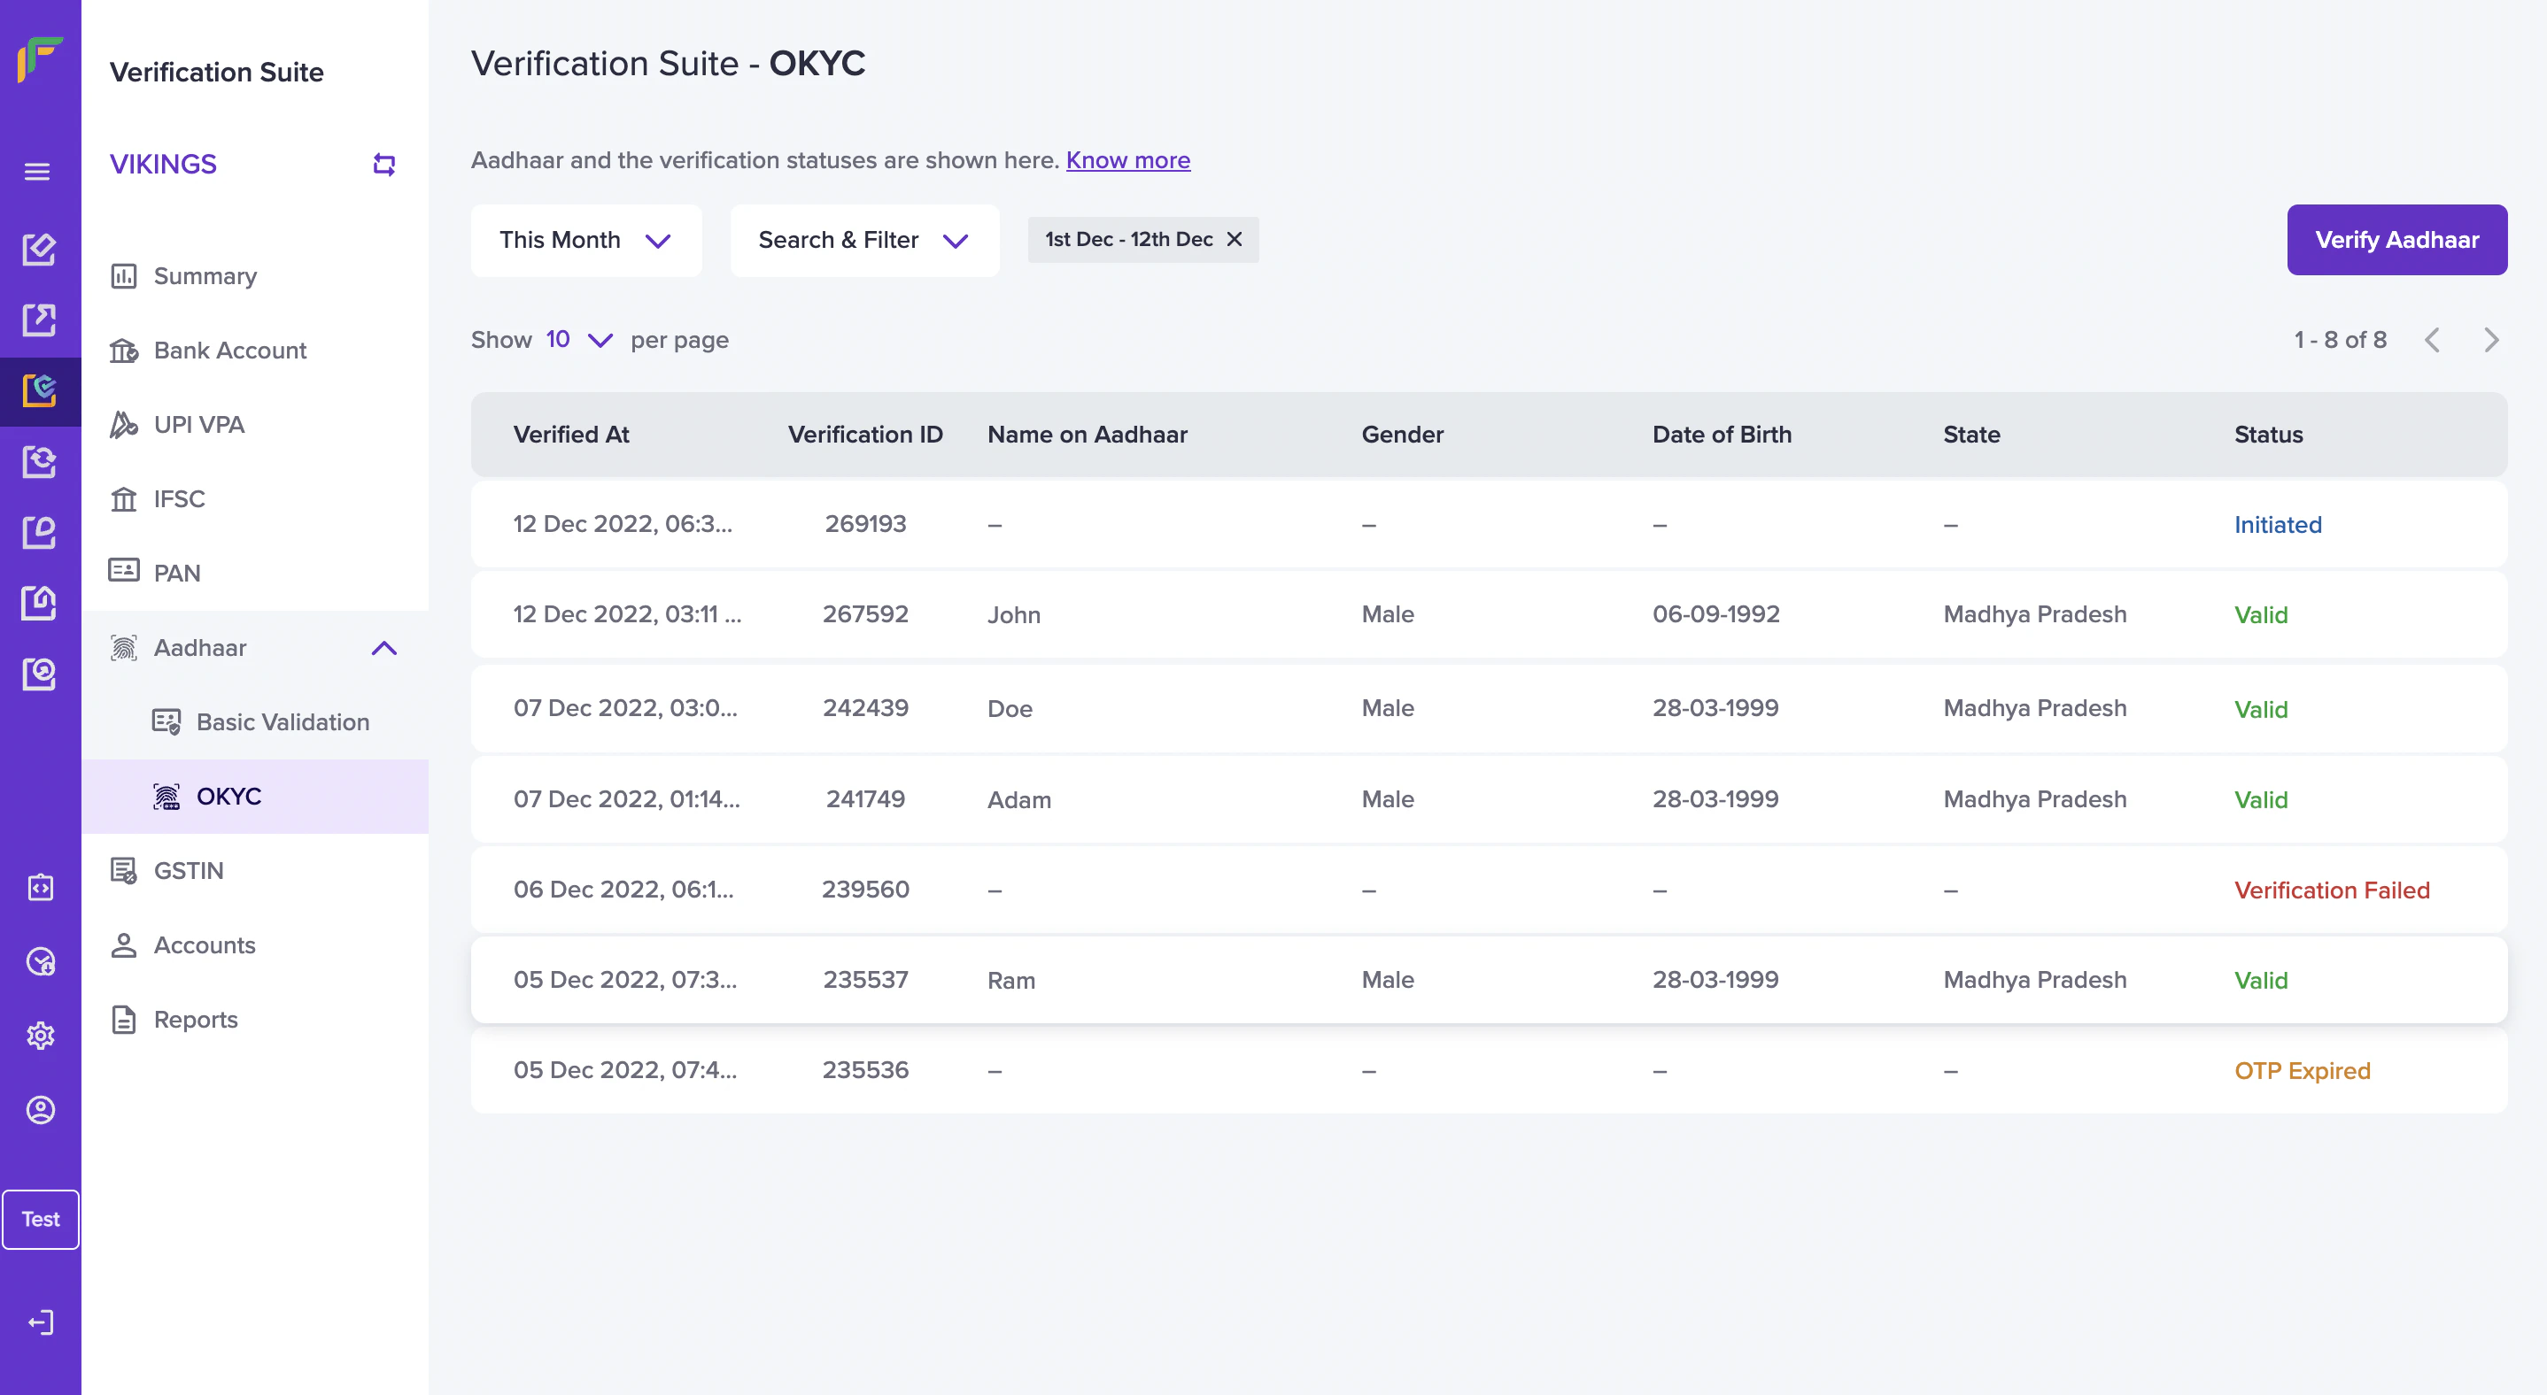
Task: Open Basic Validation menu item
Action: (x=282, y=722)
